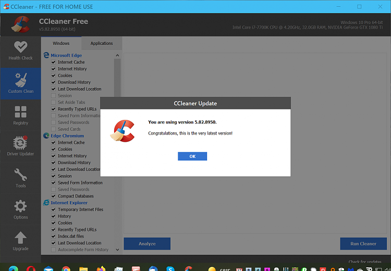Open Opera from the taskbar

[x=31, y=269]
